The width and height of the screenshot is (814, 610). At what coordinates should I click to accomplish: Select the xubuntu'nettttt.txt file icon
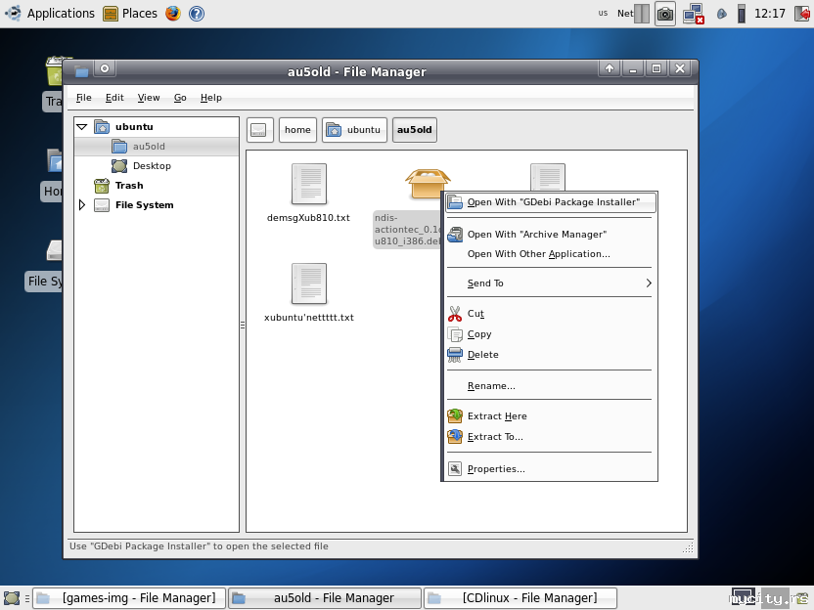click(308, 283)
